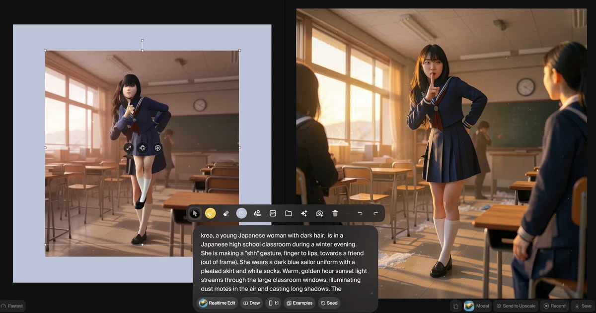
Task: Click the camera capture icon
Action: pos(320,213)
